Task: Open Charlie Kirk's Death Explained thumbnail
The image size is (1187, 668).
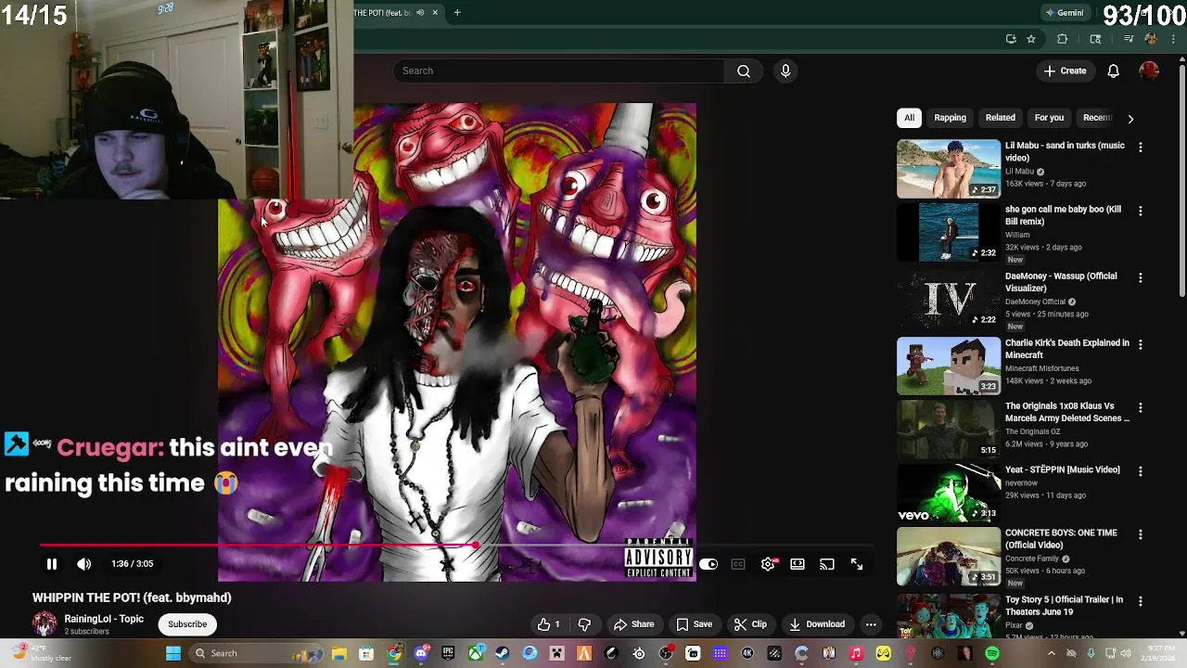Action: point(949,366)
